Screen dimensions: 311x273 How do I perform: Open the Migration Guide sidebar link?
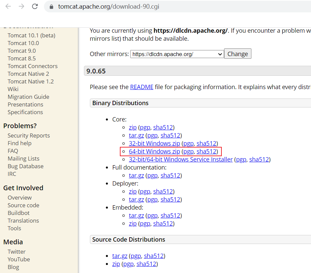(28, 97)
